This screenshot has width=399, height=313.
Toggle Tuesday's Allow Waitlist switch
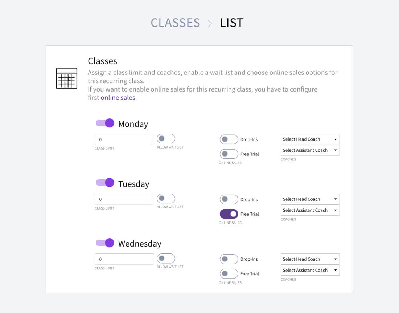pos(166,199)
